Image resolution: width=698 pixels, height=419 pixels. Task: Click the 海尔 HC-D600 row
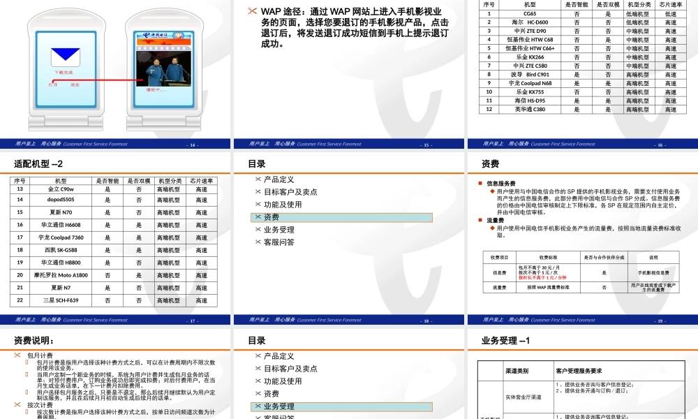(x=582, y=22)
